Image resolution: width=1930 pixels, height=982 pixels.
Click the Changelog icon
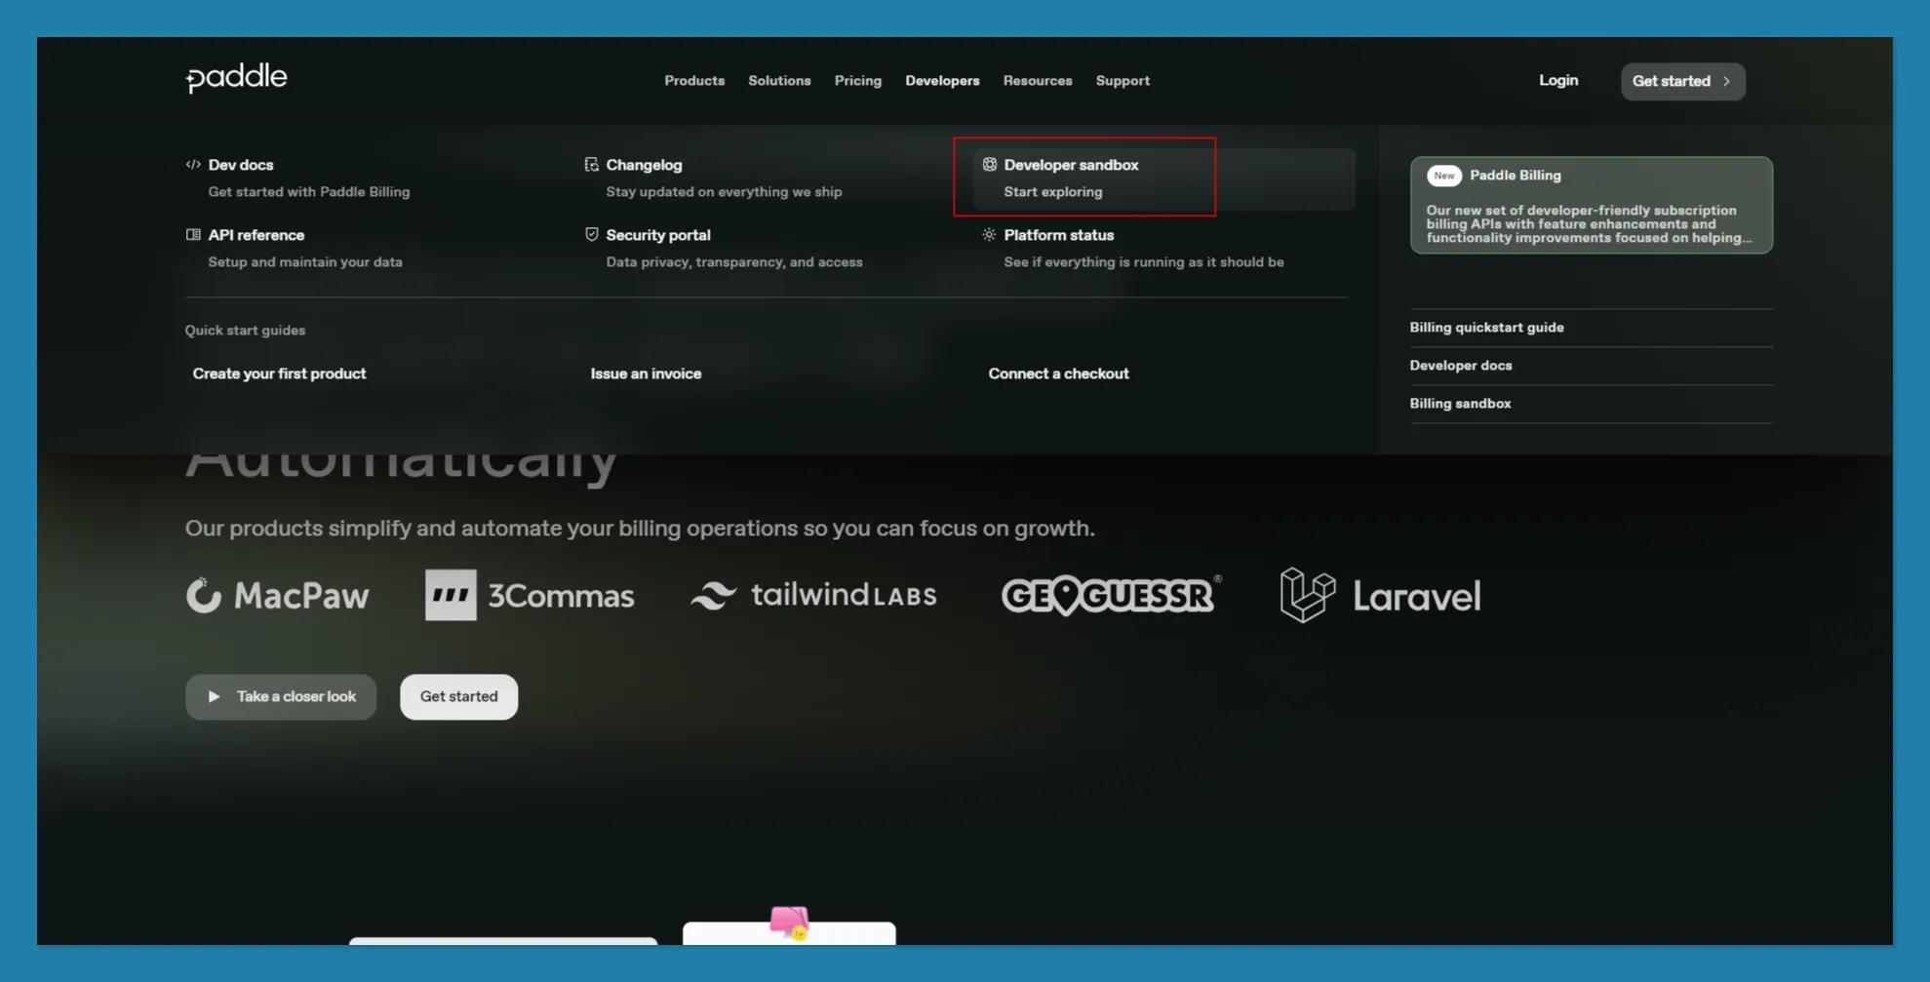tap(591, 165)
